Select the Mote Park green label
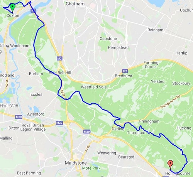 coord(91,168)
